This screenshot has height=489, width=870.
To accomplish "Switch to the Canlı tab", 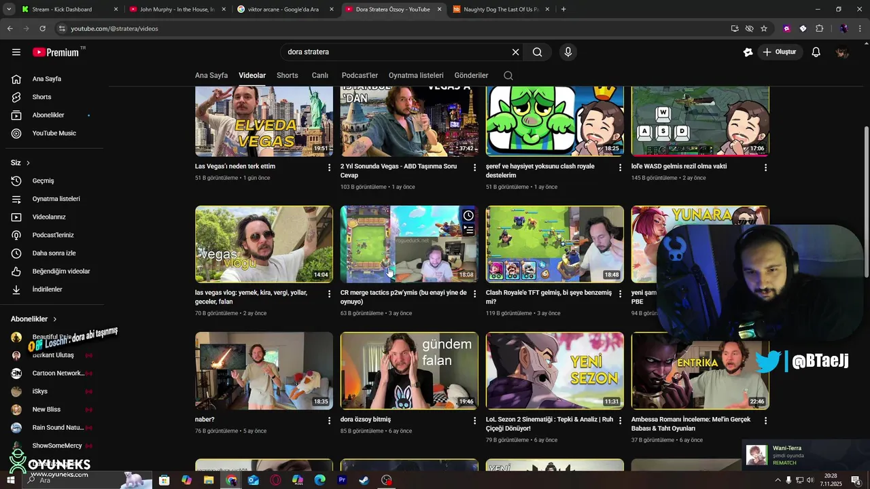I will coord(320,75).
